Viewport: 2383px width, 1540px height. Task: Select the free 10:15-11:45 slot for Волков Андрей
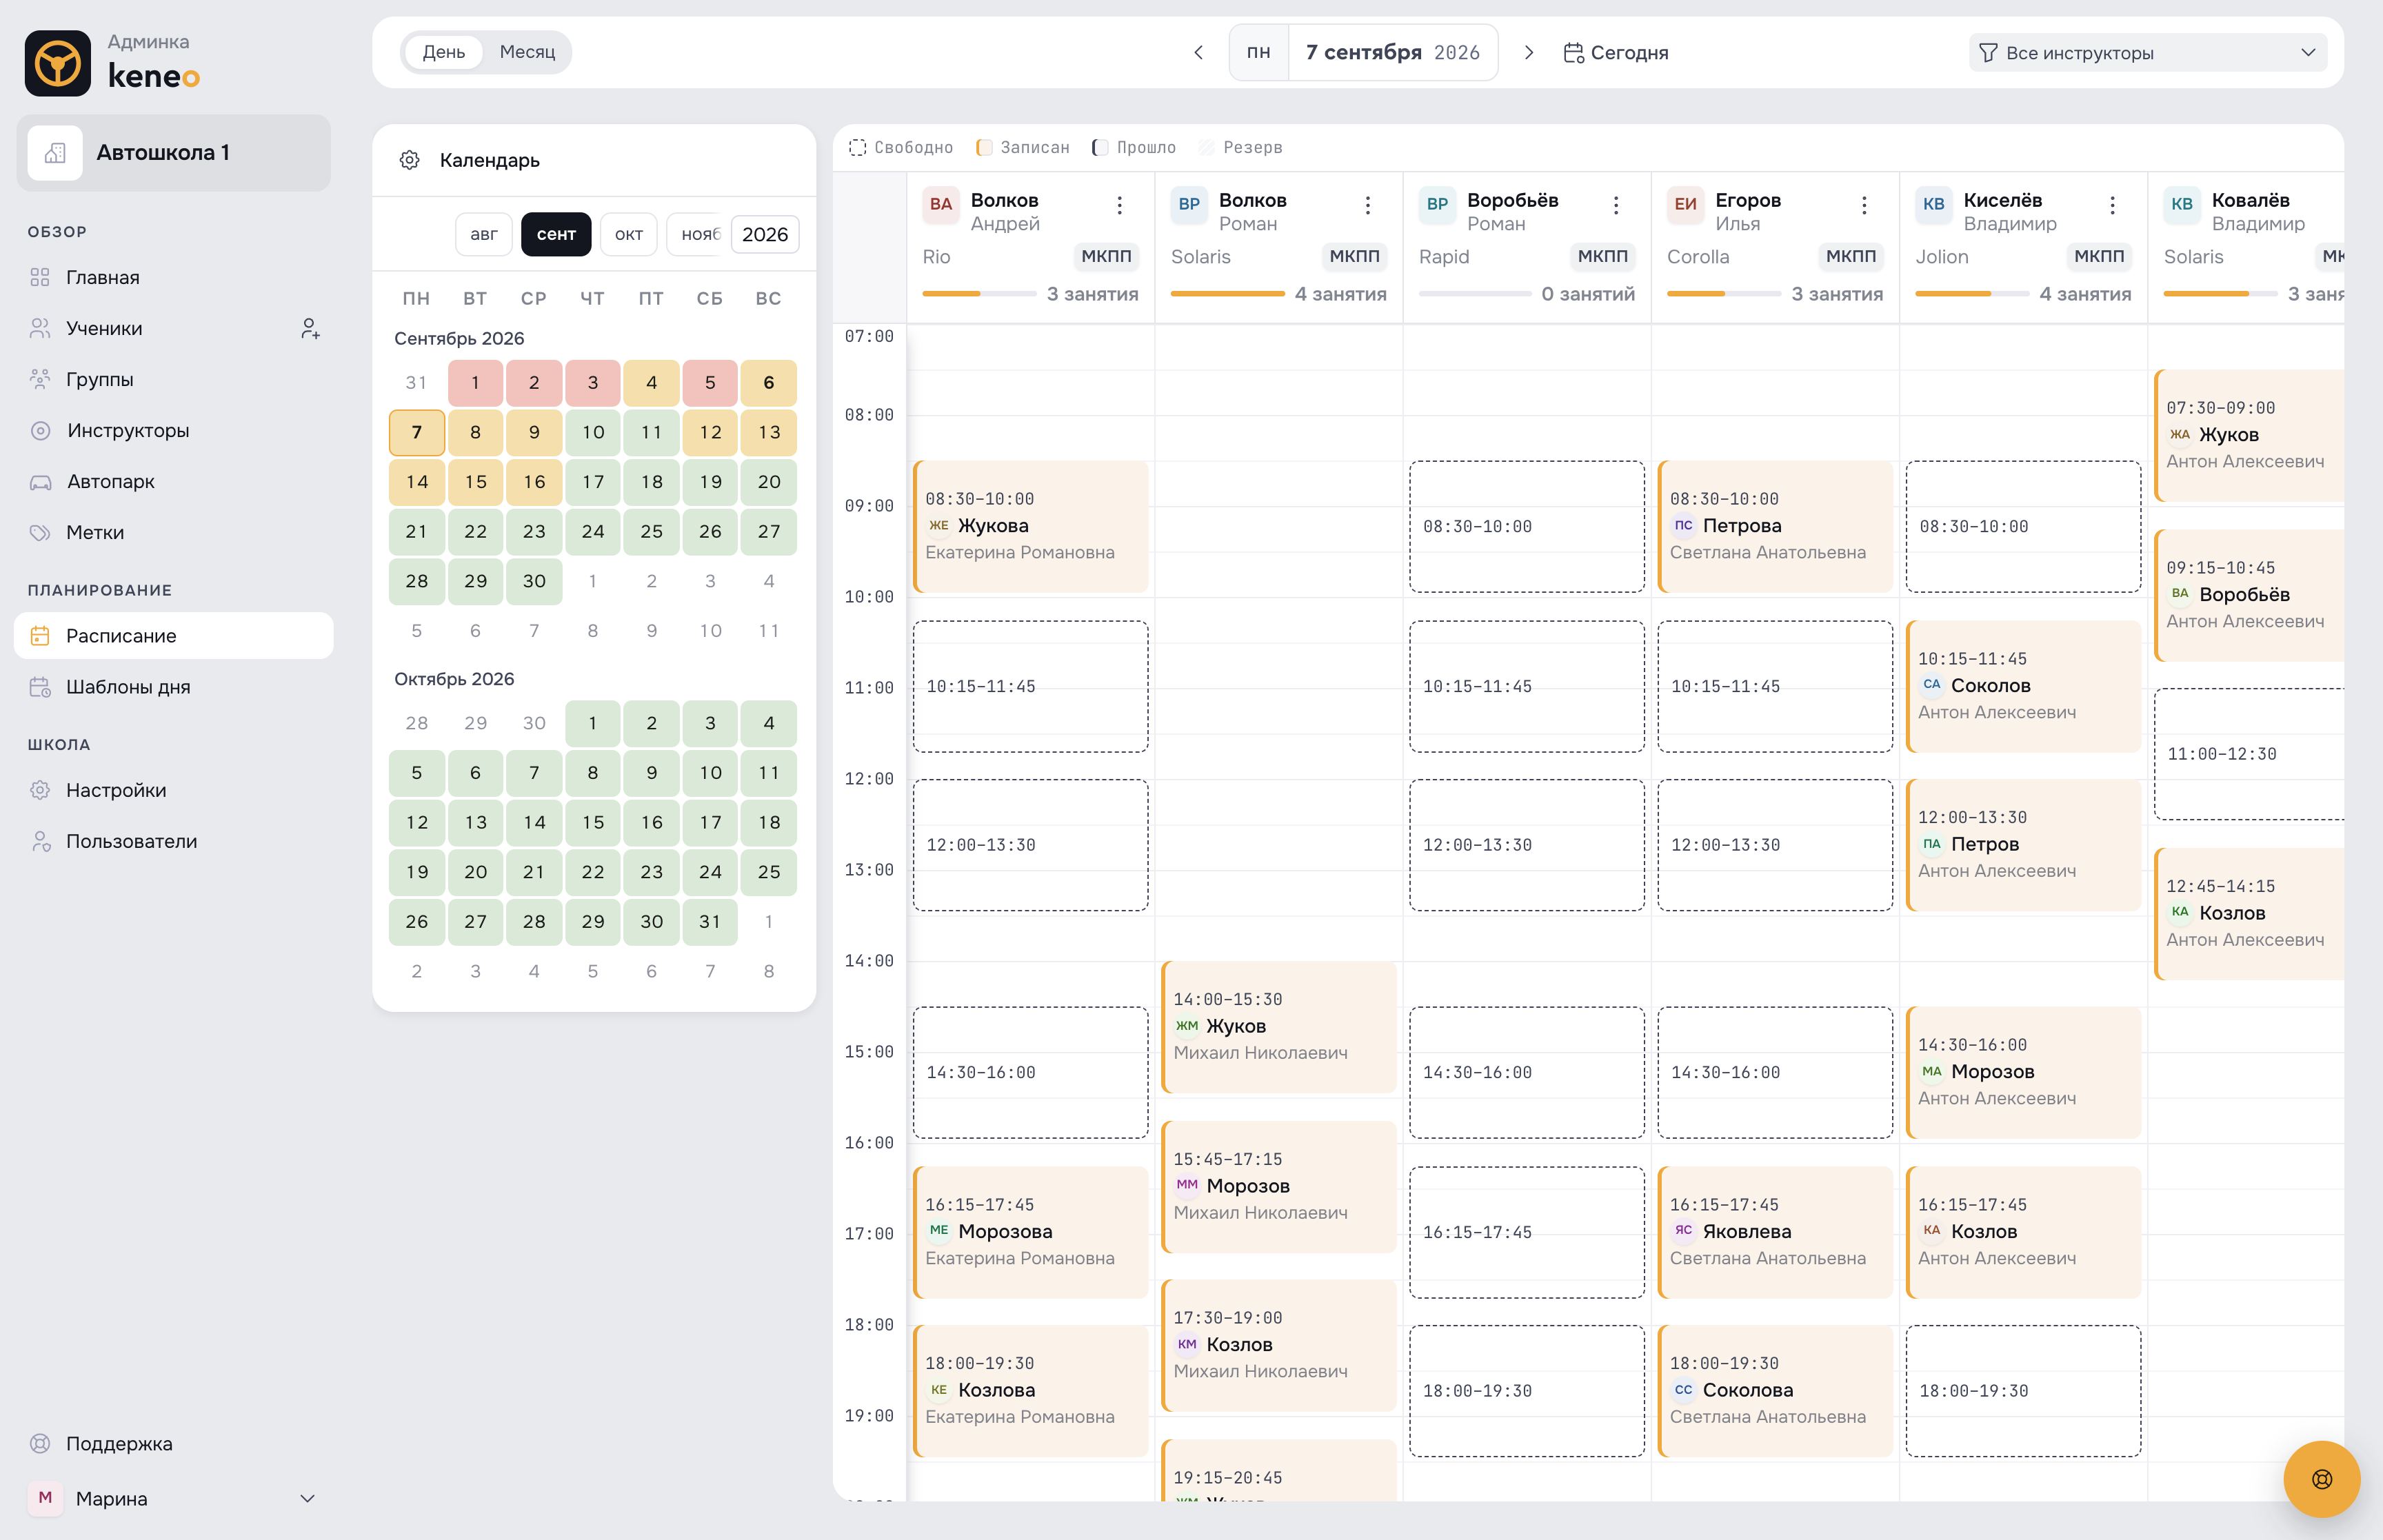[1030, 686]
